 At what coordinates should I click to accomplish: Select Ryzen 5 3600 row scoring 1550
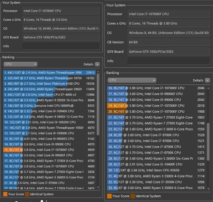pyautogui.click(x=156, y=129)
